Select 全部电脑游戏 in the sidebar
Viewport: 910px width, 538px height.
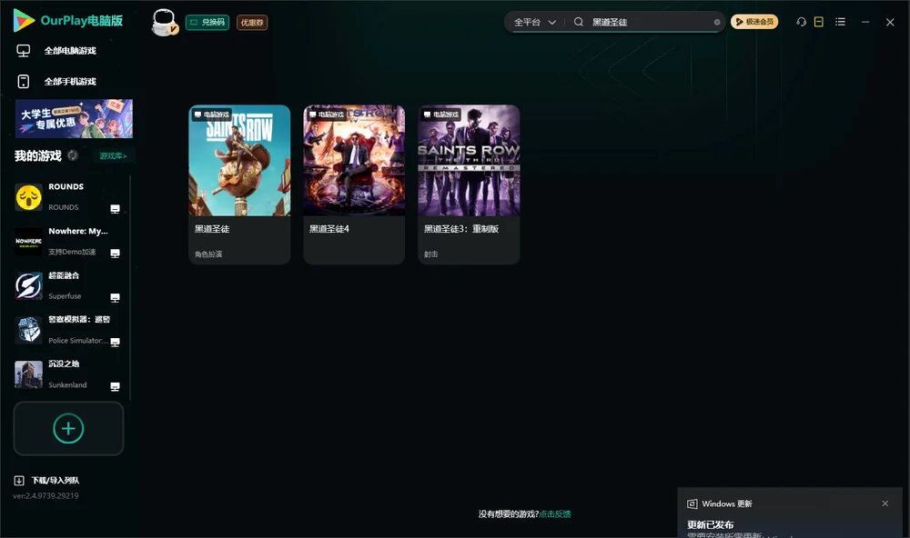pos(70,51)
